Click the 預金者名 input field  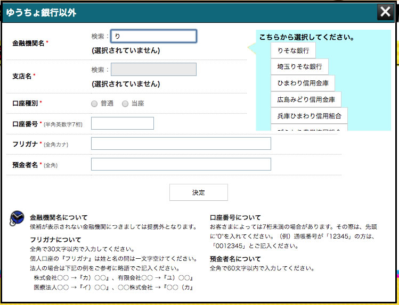click(x=181, y=164)
